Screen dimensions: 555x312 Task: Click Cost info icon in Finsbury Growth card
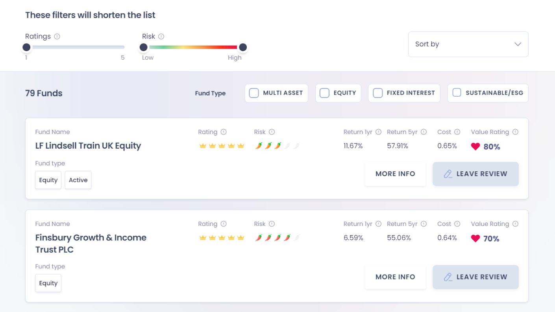tap(457, 224)
